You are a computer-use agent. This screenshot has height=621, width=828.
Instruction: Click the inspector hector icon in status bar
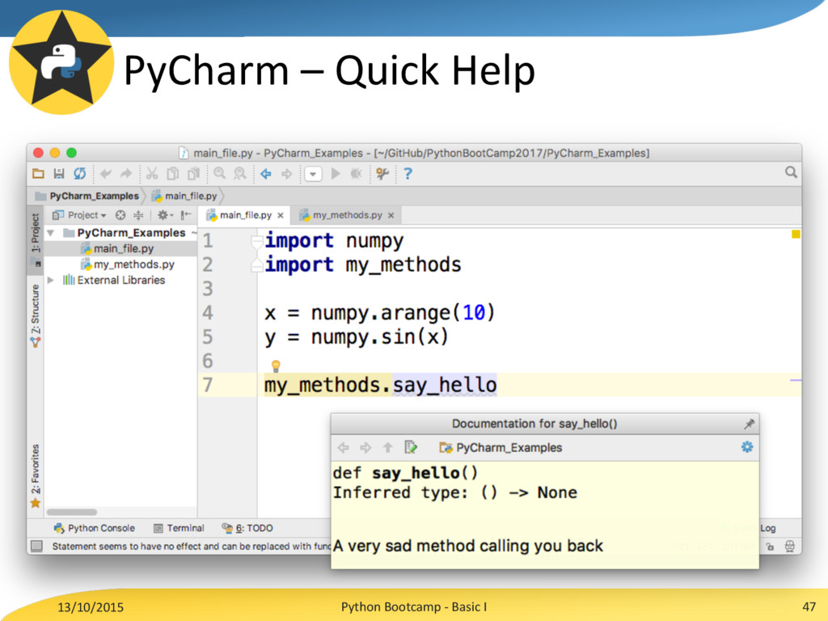coord(789,547)
